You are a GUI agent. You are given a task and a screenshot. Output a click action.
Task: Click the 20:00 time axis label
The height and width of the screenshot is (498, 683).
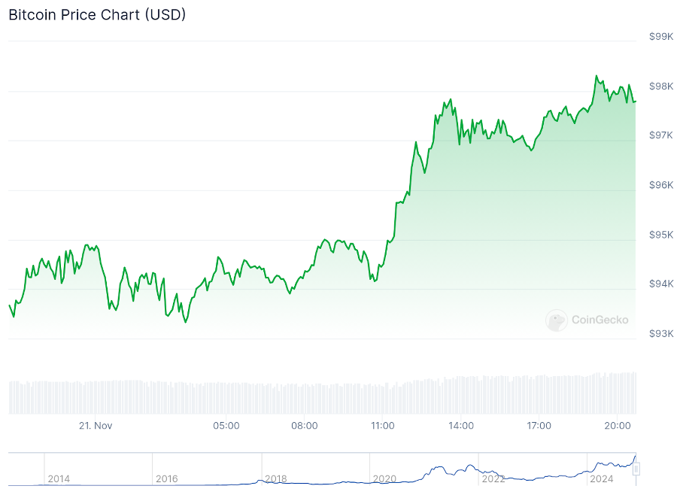point(617,426)
